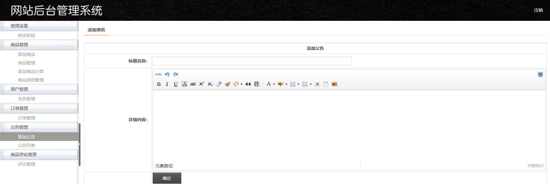Apply the font color A
550x184 pixels.
[269, 84]
